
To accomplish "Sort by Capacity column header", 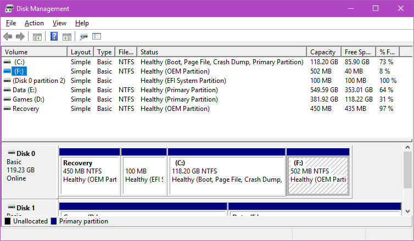I will (x=323, y=52).
